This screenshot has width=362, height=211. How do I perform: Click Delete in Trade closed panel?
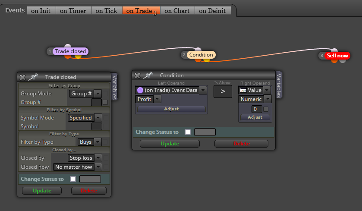pyautogui.click(x=89, y=191)
